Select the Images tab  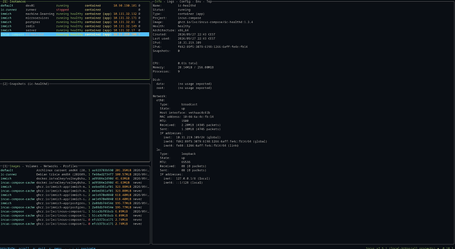(x=15, y=166)
